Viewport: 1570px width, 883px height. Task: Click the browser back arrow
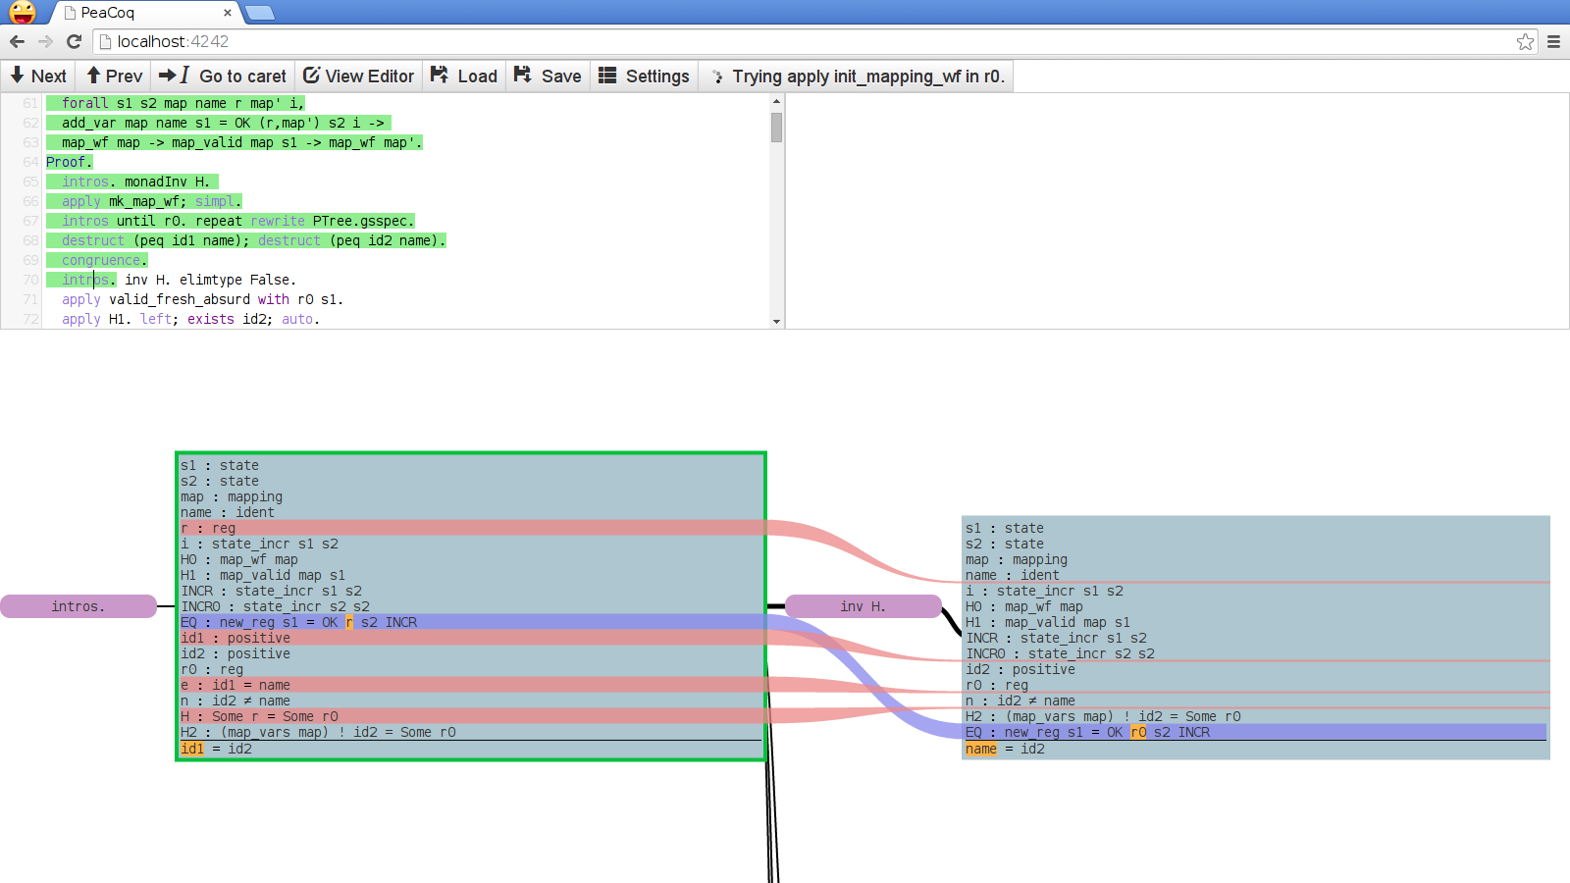(x=17, y=41)
